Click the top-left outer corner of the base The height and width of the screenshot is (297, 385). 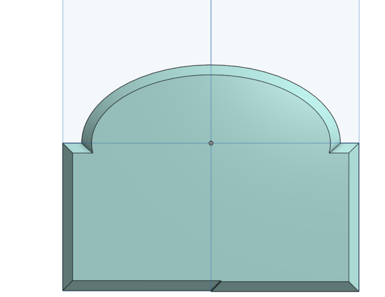click(x=63, y=143)
